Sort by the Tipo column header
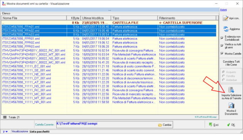Image resolution: width=243 pixels, height=140 pixels. 134,18
